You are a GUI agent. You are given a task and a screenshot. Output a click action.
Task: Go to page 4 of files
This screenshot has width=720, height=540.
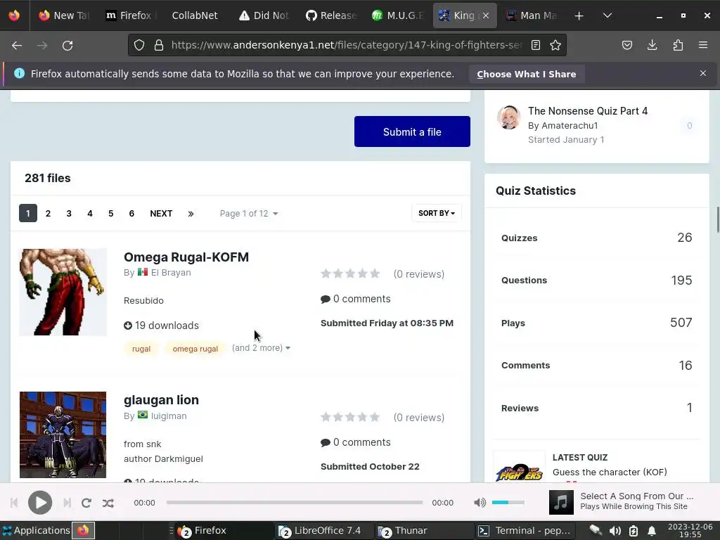(x=90, y=214)
